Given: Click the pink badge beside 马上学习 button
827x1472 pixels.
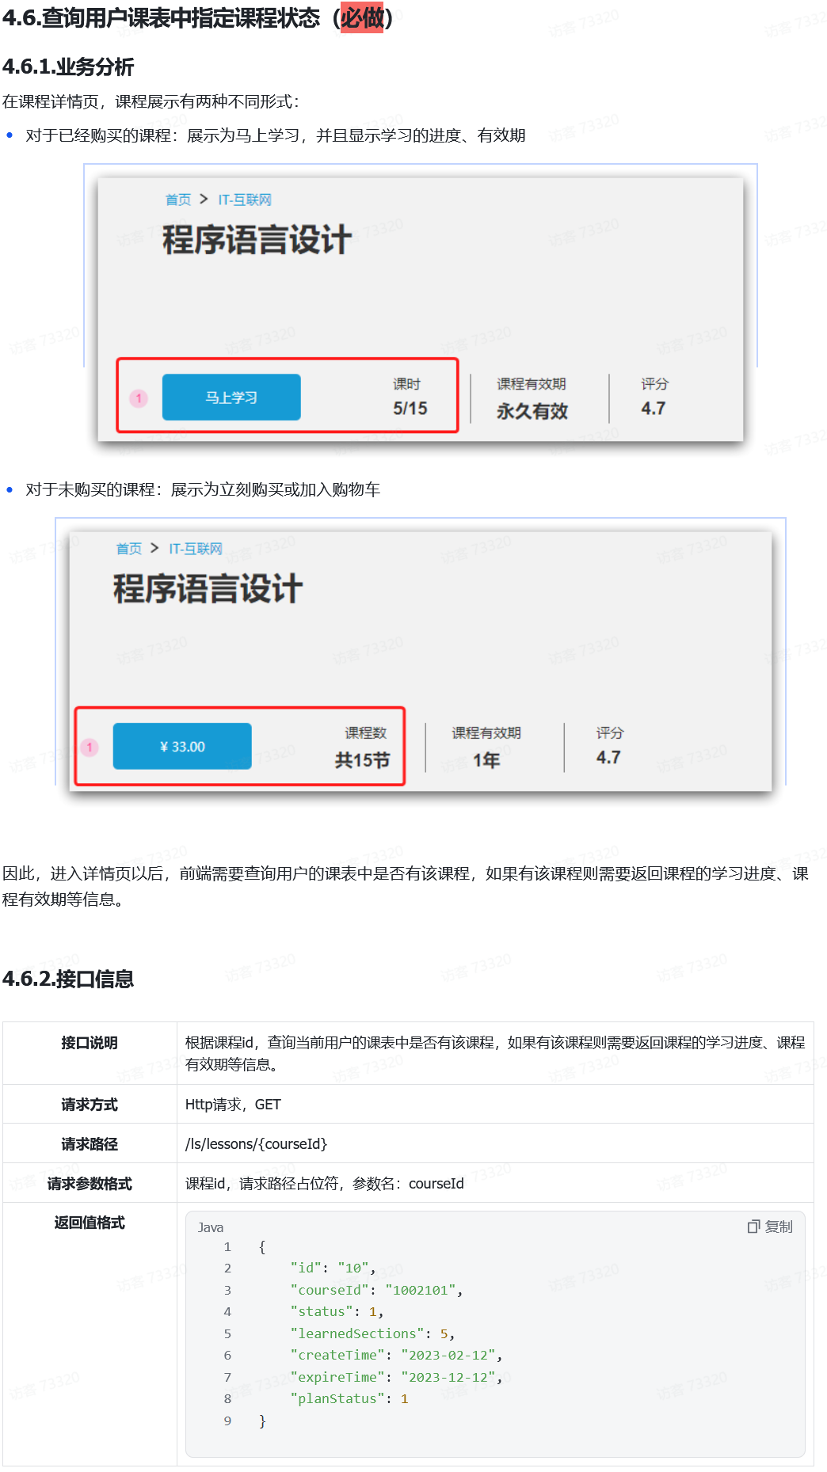Looking at the screenshot, I should (139, 398).
